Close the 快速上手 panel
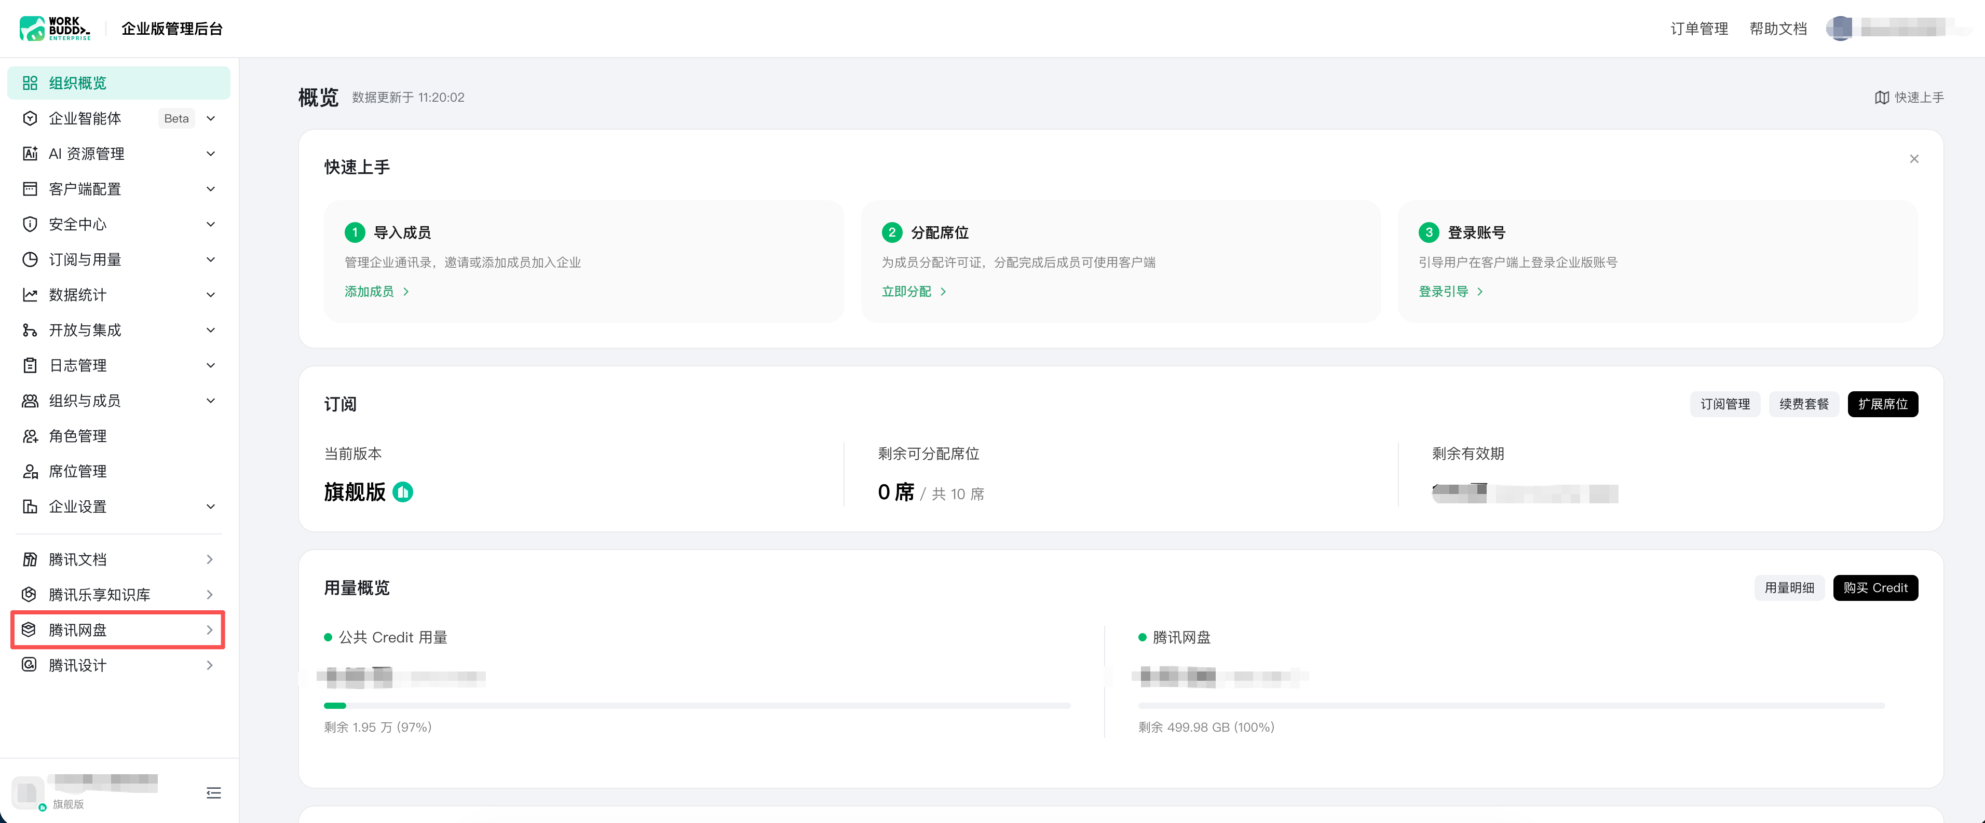Viewport: 1985px width, 823px height. pyautogui.click(x=1914, y=159)
